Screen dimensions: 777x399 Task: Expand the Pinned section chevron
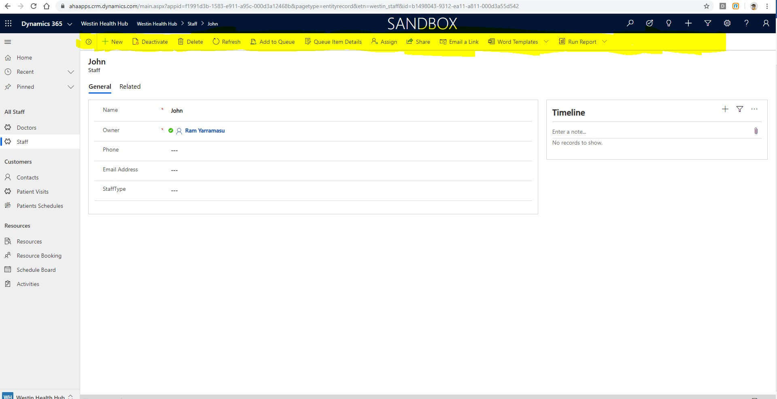[71, 87]
